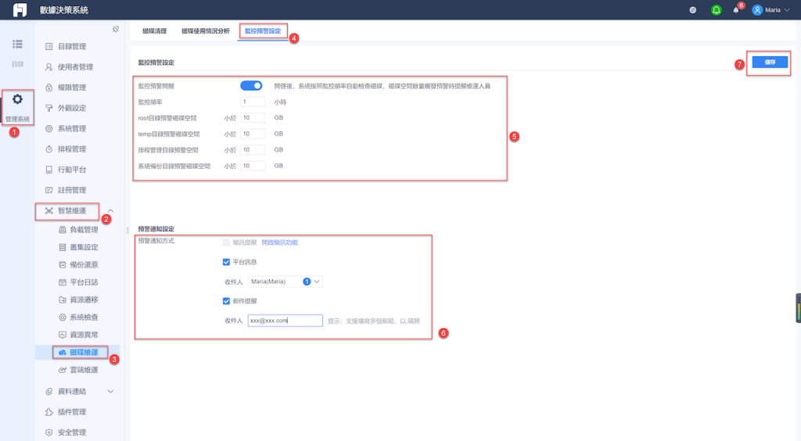Click the 監控預警設定 section heading
This screenshot has width=801, height=441.
[x=156, y=63]
